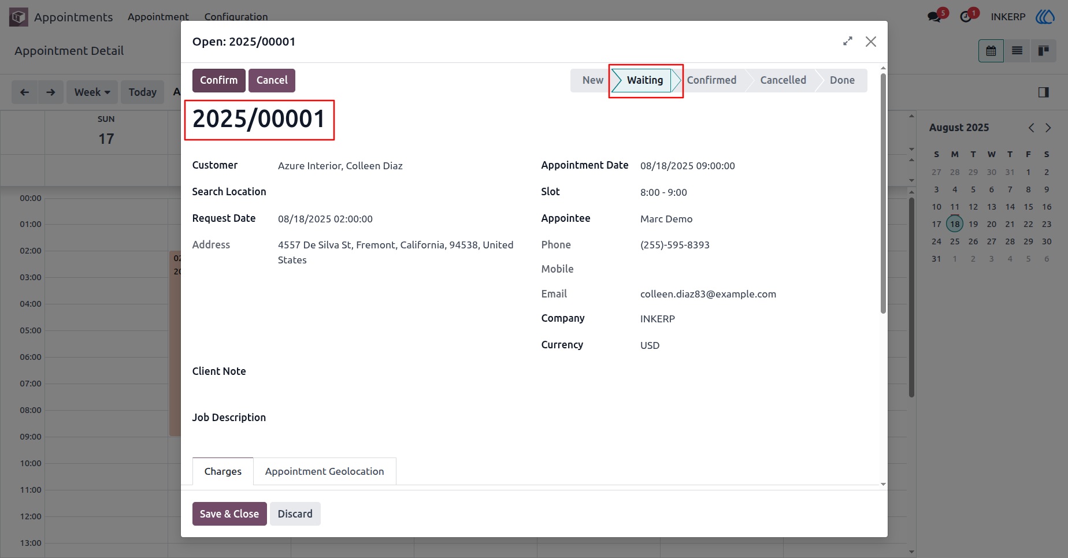Switch to list view
The image size is (1068, 558).
coord(1017,51)
